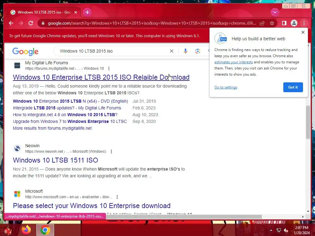The image size is (315, 236).
Task: Click the muted volume tray icon
Action: point(286,230)
